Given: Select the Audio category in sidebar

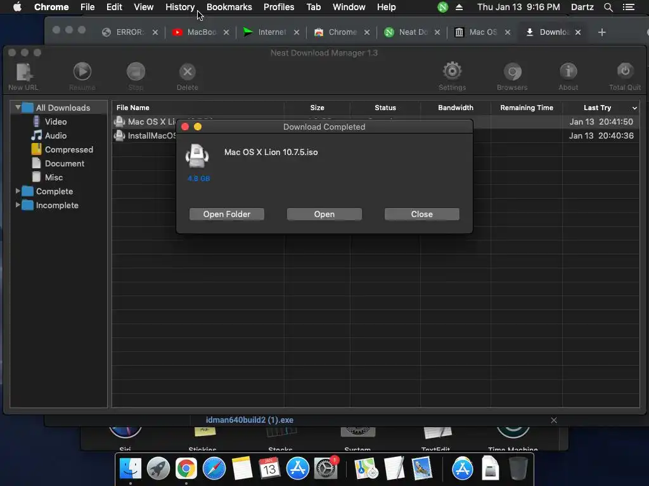Looking at the screenshot, I should pyautogui.click(x=56, y=135).
